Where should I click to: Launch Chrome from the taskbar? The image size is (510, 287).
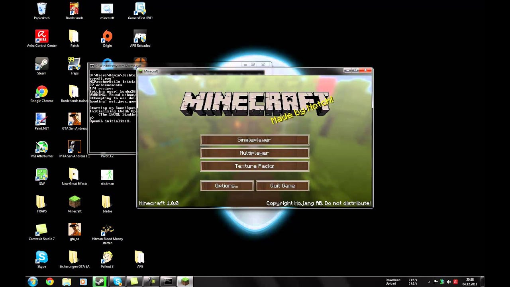(50, 282)
